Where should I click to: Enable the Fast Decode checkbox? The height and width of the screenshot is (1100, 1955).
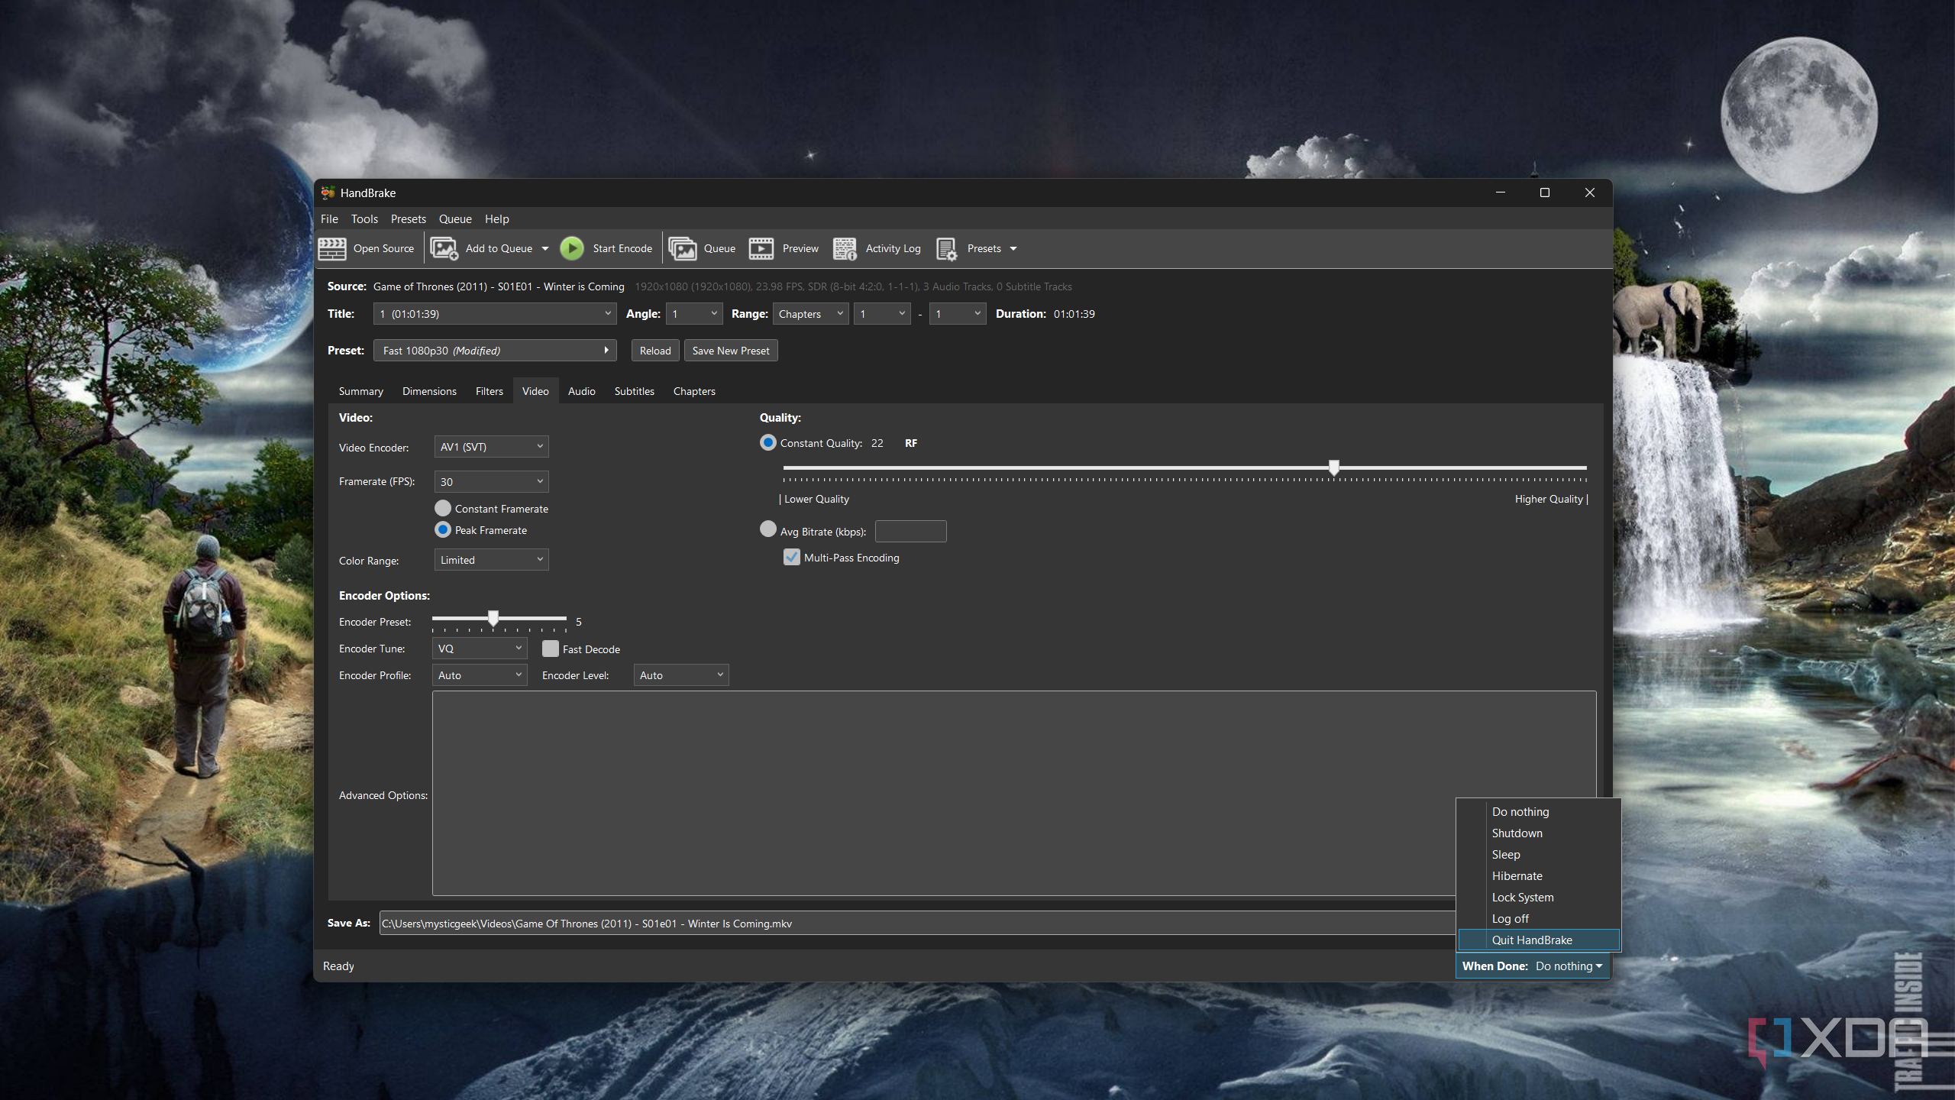pos(551,649)
